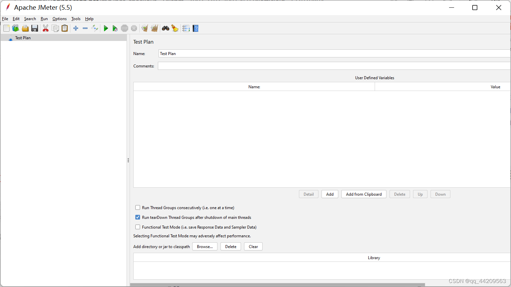Clear all results with double broom
The image size is (511, 287).
point(155,29)
